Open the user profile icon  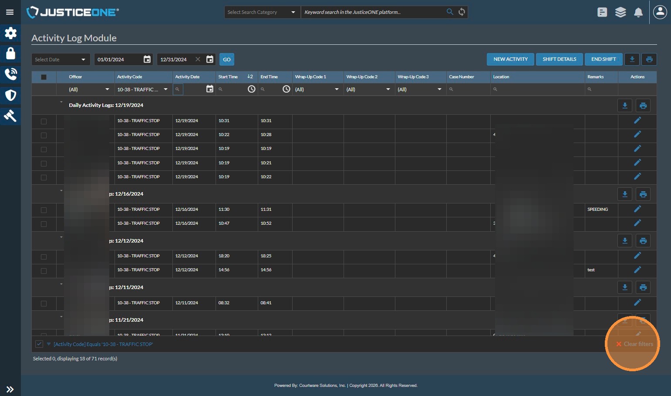pos(660,12)
